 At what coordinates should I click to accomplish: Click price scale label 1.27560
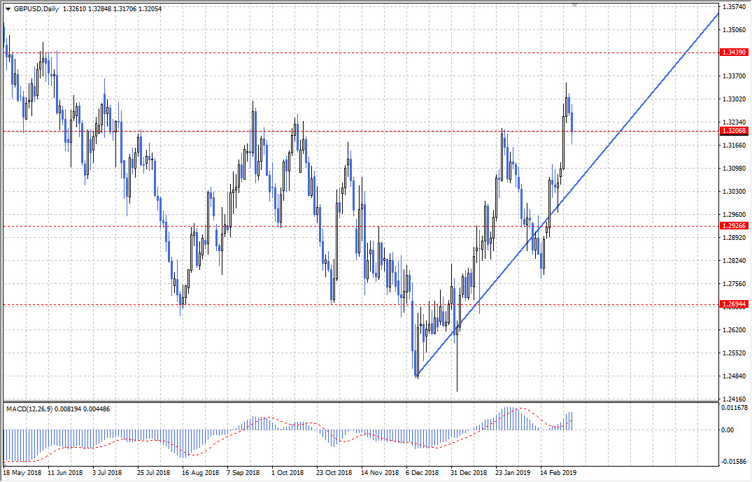735,284
